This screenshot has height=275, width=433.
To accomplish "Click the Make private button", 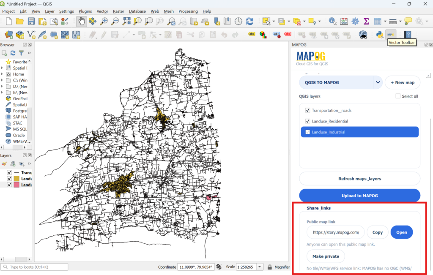I will tap(326, 256).
